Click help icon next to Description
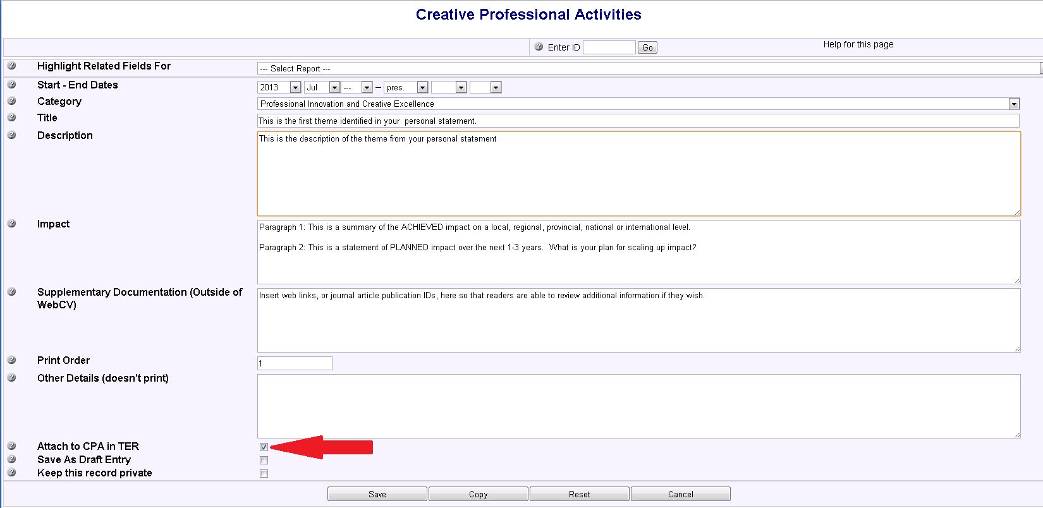This screenshot has height=508, width=1043. 11,135
